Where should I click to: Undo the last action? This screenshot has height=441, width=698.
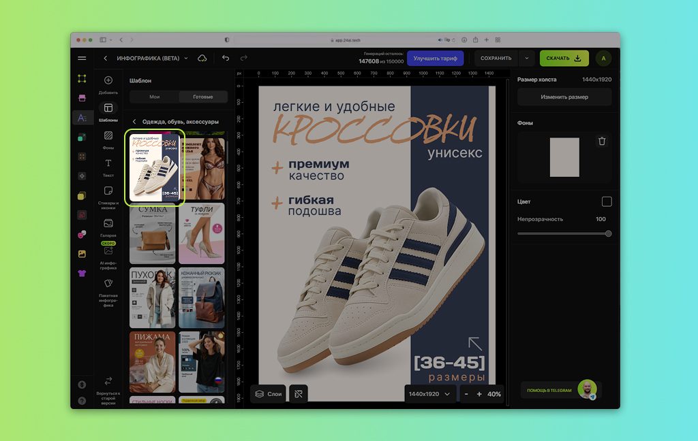point(226,59)
